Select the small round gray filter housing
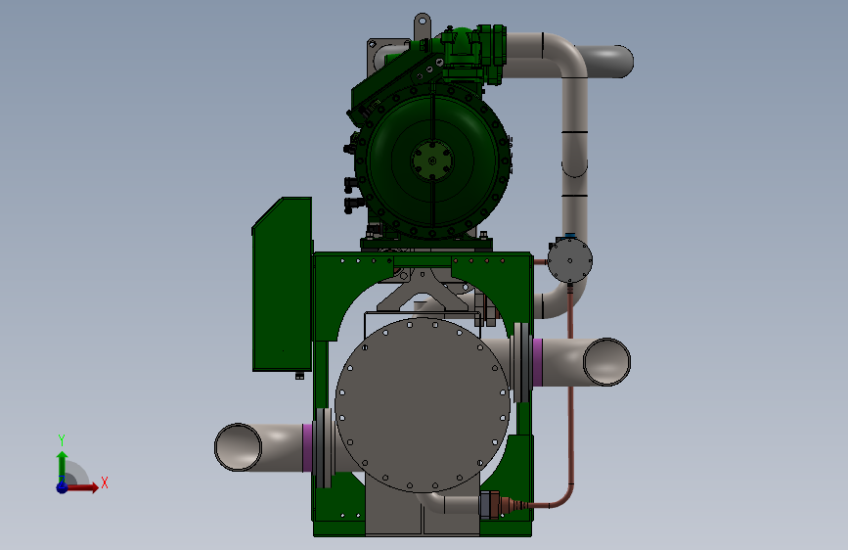 tap(569, 260)
